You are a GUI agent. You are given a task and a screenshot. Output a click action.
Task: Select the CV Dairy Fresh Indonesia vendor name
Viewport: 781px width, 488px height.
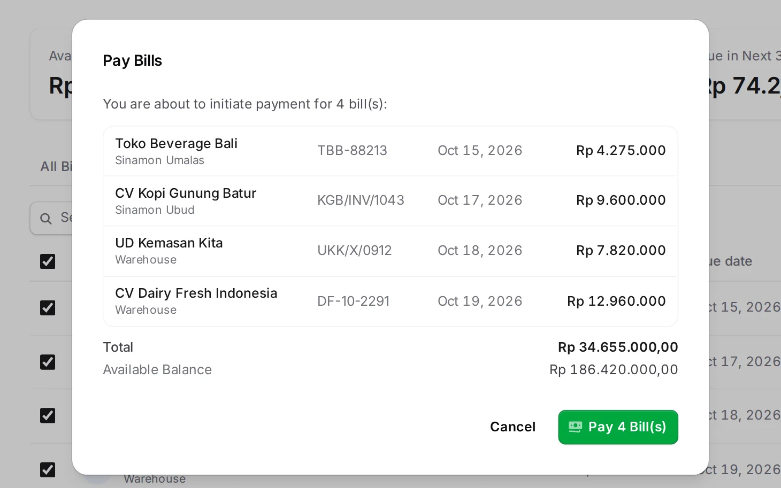196,293
